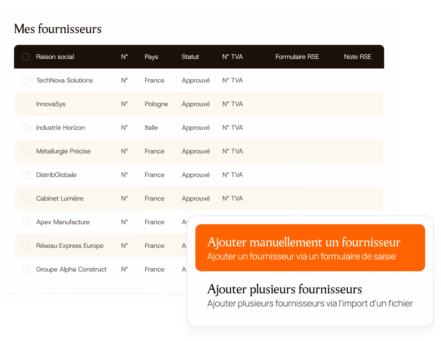This screenshot has width=441, height=341.
Task: Click France in the TechNova Solutions row
Action: tap(155, 80)
